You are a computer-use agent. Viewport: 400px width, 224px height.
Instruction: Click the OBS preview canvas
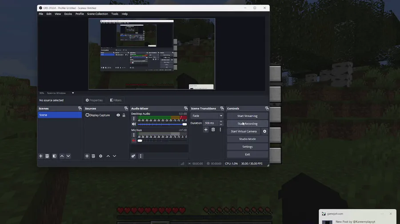point(152,54)
